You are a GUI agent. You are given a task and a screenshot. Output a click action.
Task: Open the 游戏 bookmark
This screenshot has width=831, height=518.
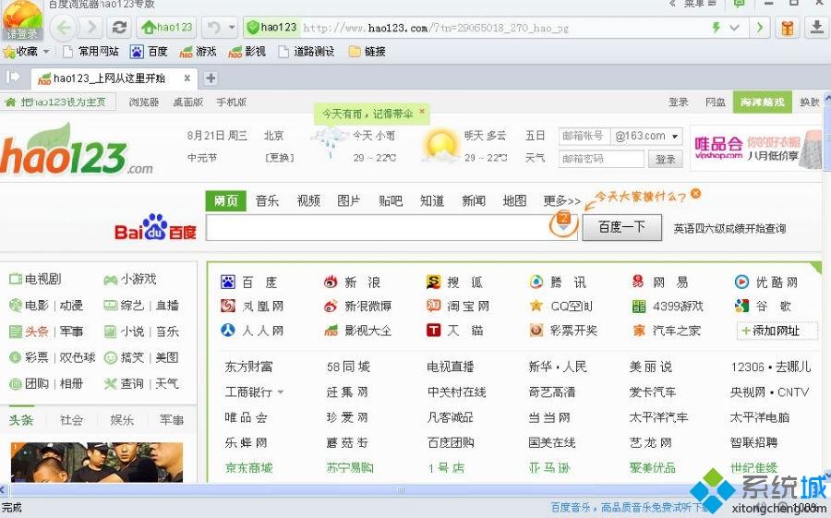pyautogui.click(x=198, y=52)
